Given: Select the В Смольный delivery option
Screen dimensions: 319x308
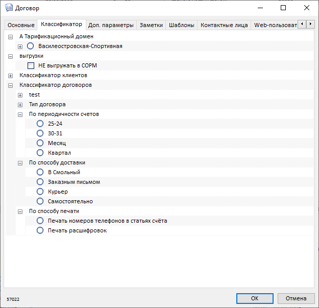Looking at the screenshot, I should pos(40,172).
